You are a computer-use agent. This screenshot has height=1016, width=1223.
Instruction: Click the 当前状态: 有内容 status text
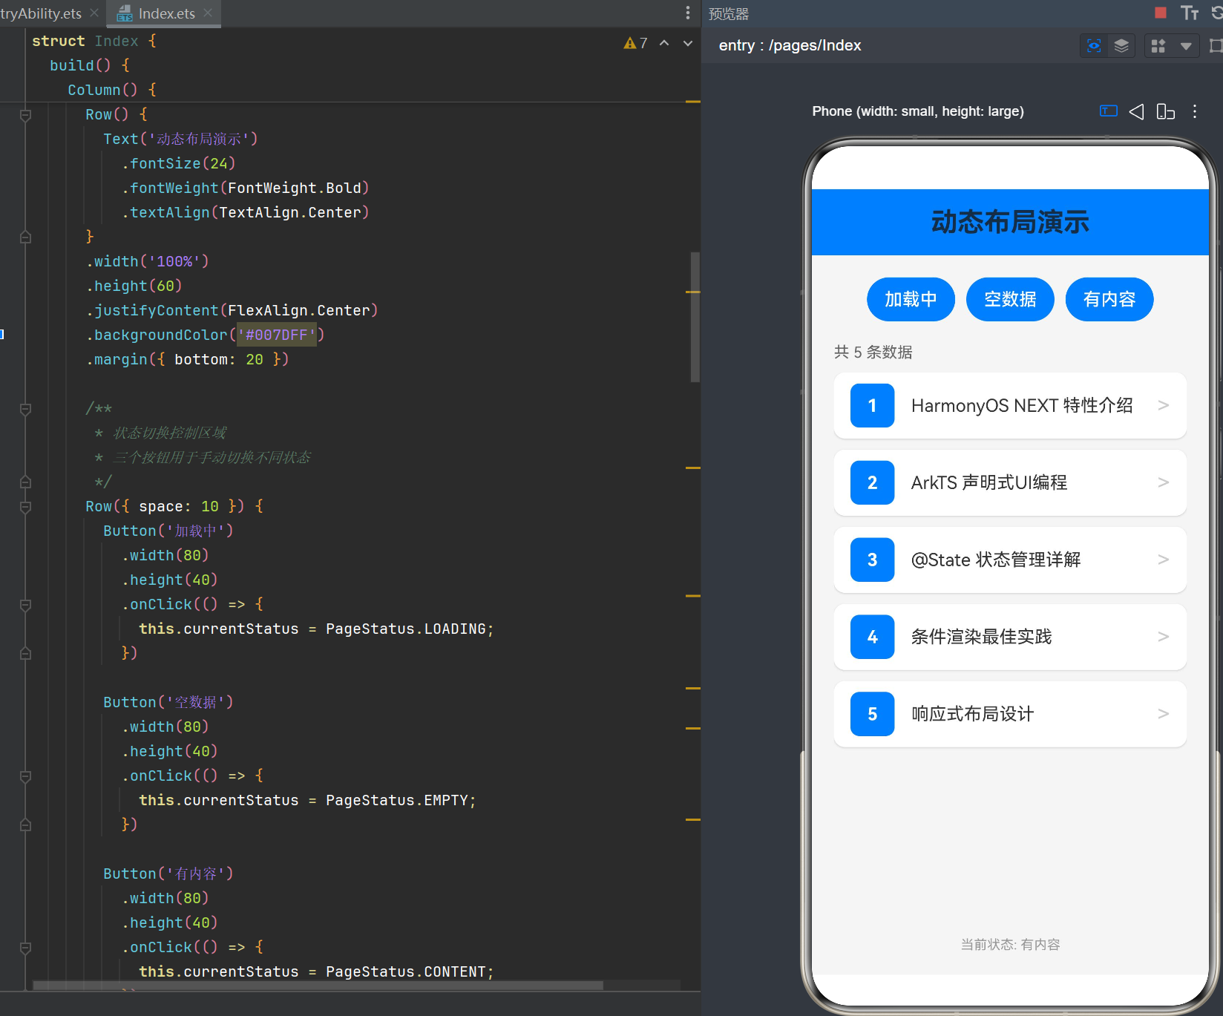coord(1010,944)
